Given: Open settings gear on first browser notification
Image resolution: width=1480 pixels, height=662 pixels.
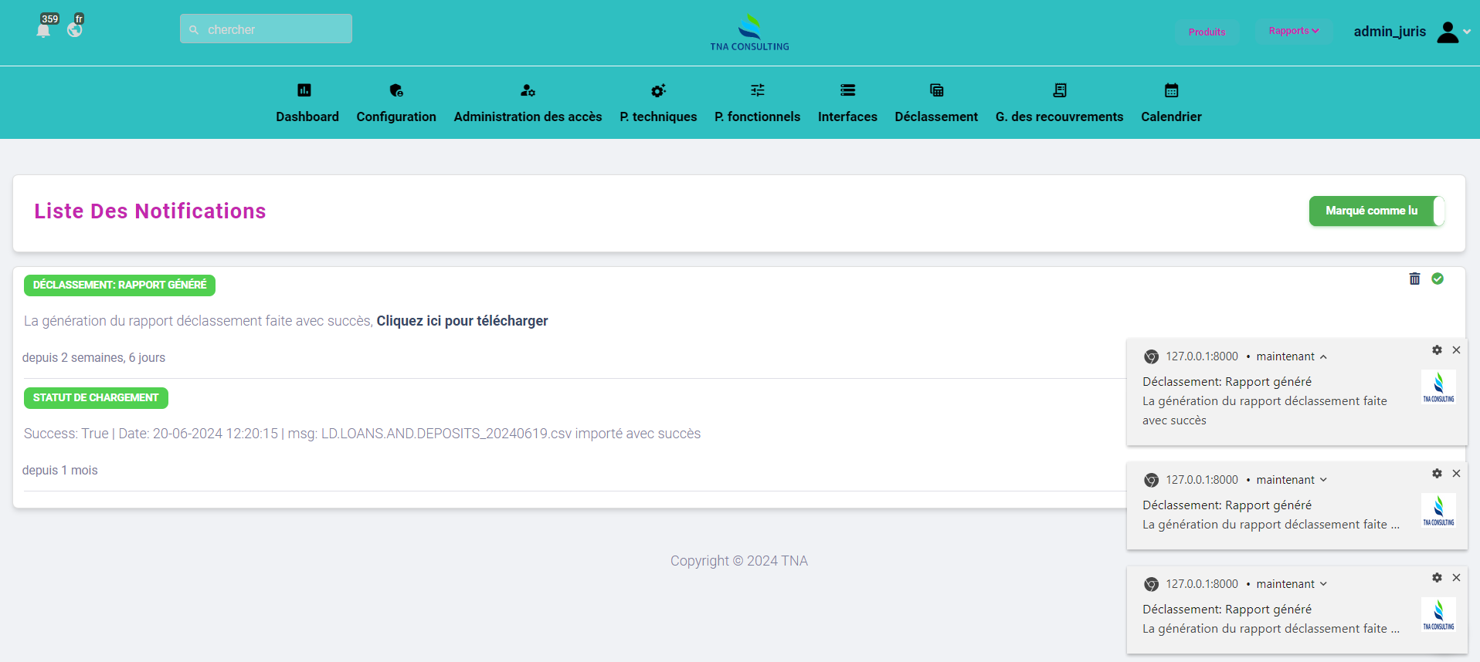Looking at the screenshot, I should coord(1437,350).
